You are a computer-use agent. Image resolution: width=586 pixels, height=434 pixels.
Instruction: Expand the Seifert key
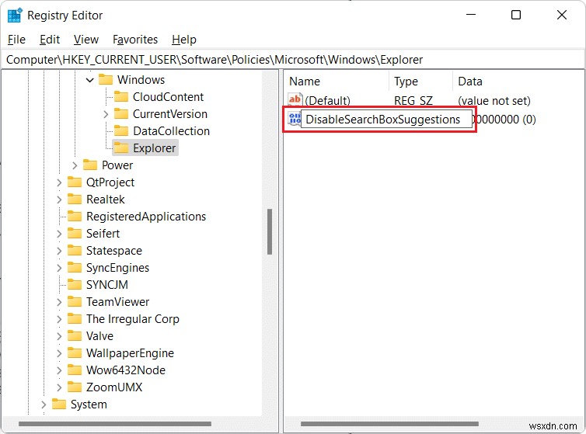58,234
